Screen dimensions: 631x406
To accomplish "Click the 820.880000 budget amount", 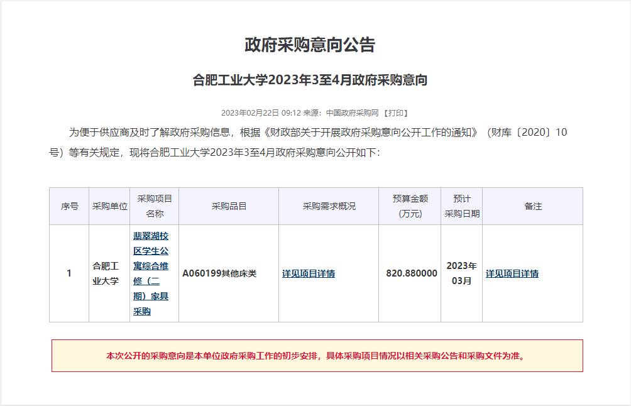I will pos(412,273).
